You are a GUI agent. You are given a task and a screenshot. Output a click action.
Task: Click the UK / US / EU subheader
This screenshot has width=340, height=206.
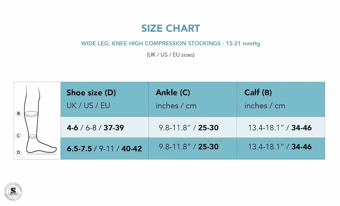(x=88, y=105)
